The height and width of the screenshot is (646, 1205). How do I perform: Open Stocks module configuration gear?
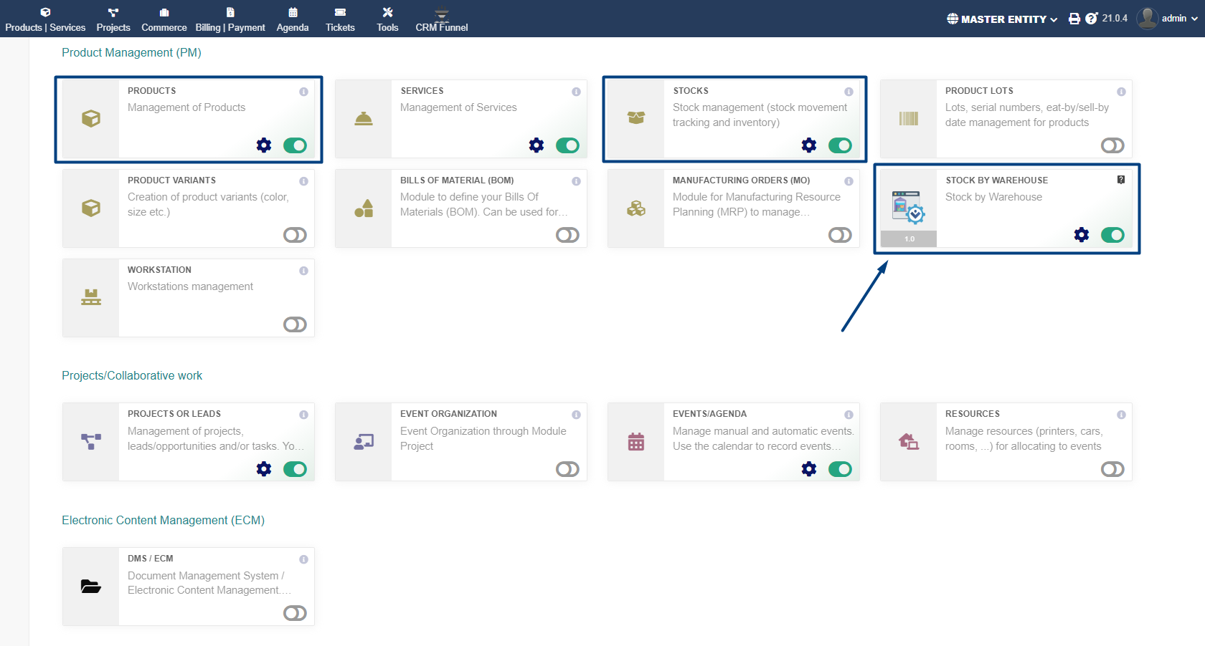[809, 145]
